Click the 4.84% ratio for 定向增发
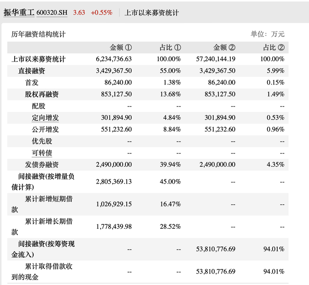The image size is (309, 285). [172, 118]
